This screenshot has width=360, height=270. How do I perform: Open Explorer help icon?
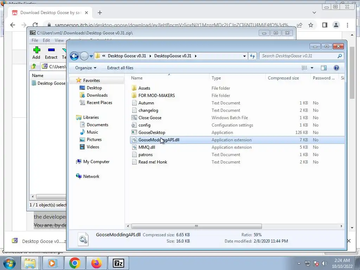tap(336, 68)
